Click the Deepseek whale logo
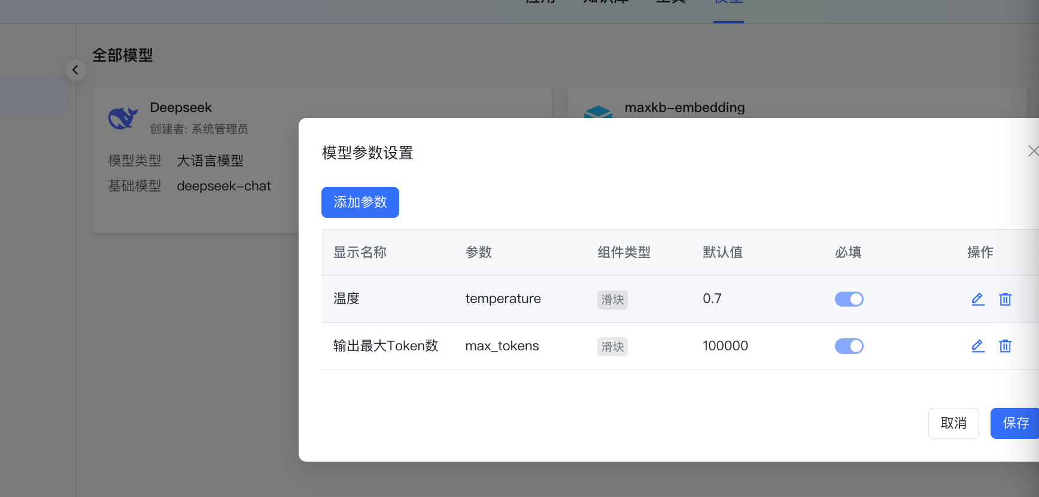Screen dimensions: 1039x497 click(123, 118)
